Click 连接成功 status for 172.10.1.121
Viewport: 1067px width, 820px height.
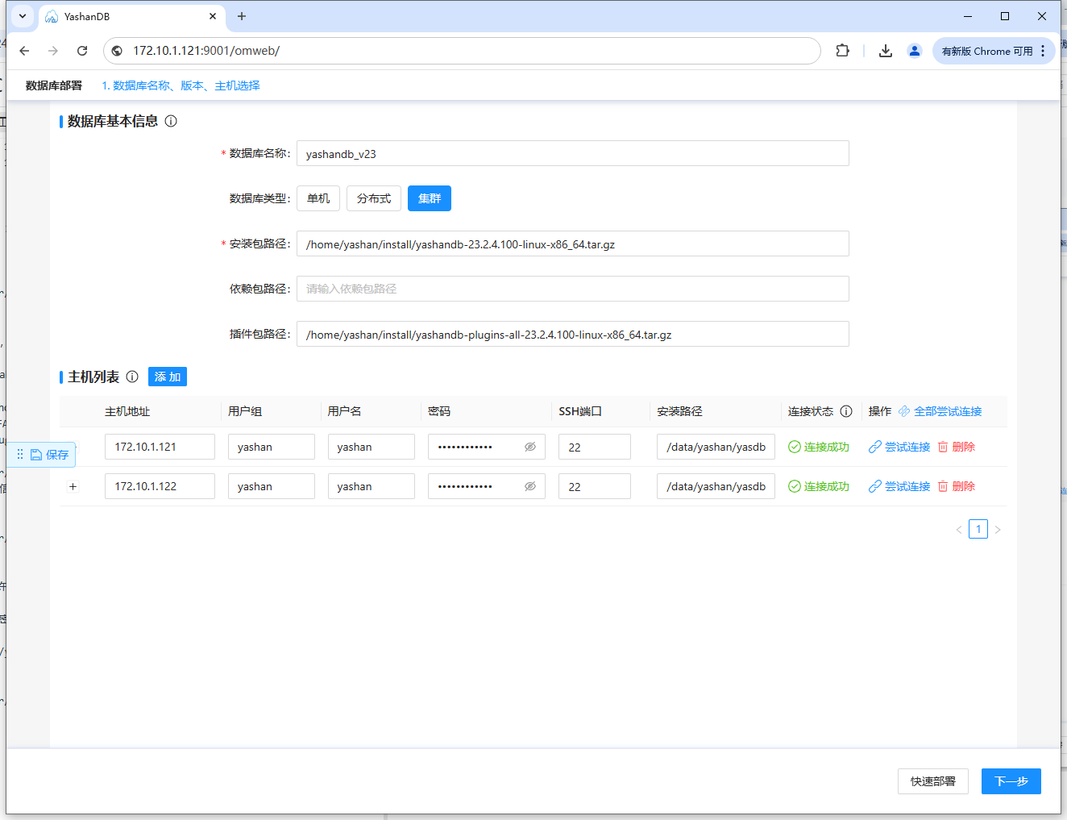point(819,447)
